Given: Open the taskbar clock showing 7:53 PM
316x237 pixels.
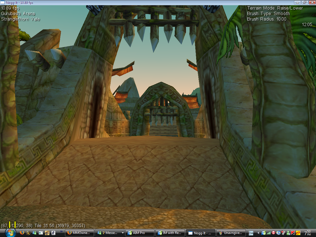Looking at the screenshot, I should (308, 233).
